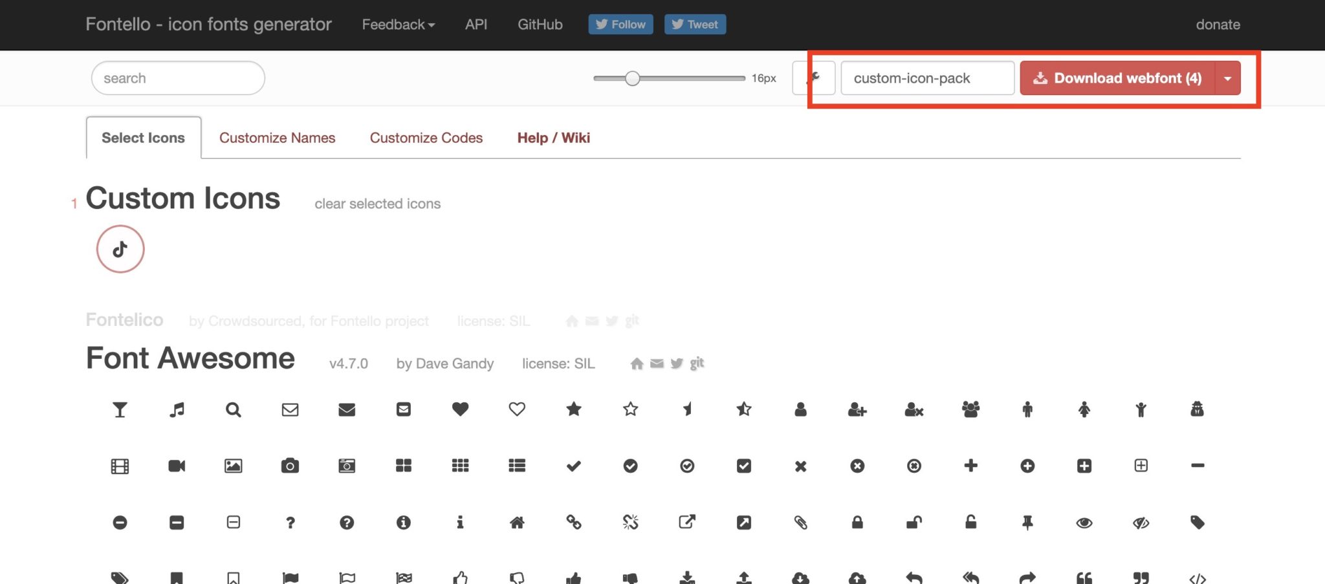
Task: Open the Feedback dropdown menu
Action: 397,25
